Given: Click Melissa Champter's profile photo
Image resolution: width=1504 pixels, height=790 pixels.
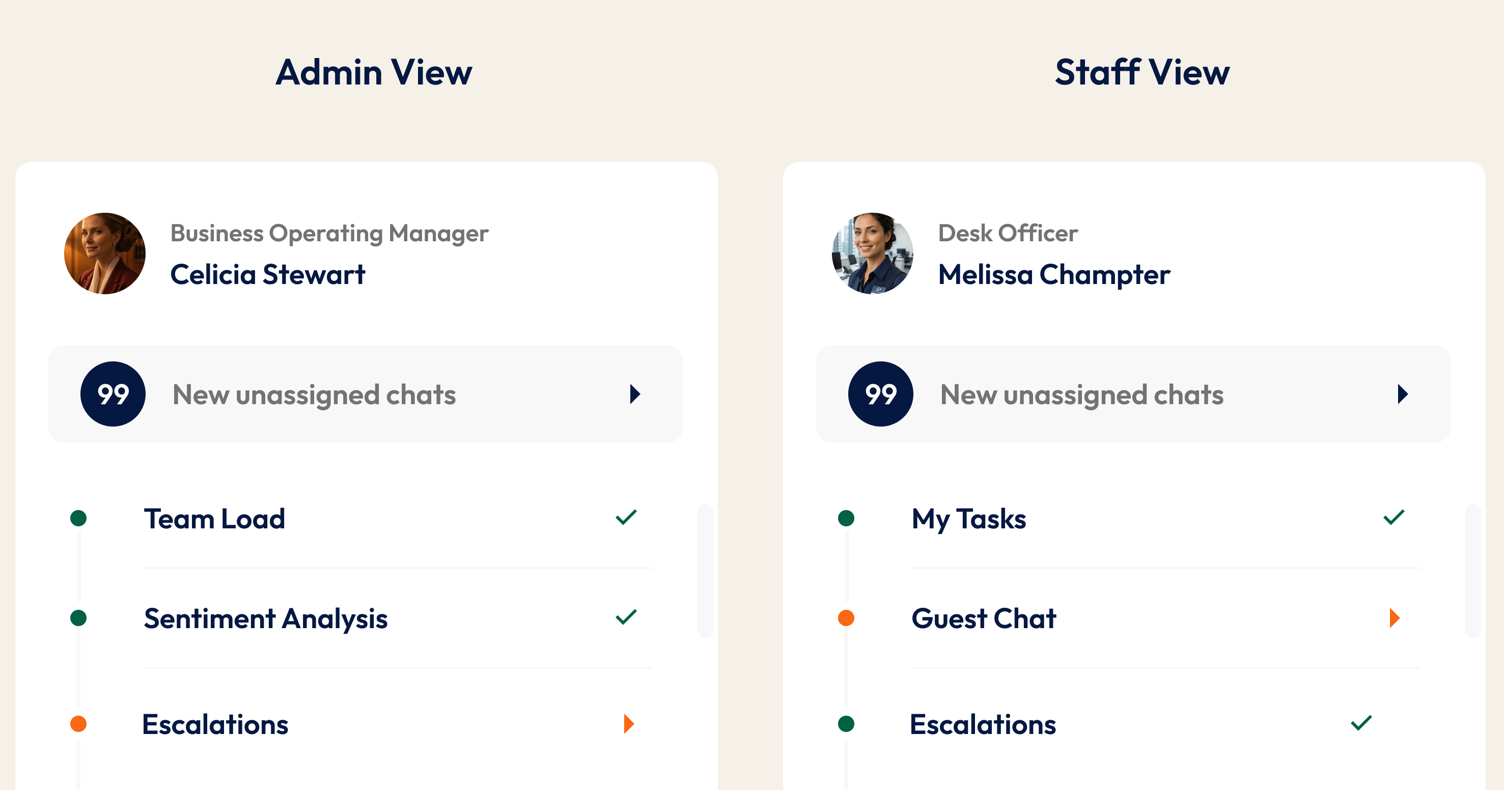Looking at the screenshot, I should [872, 253].
